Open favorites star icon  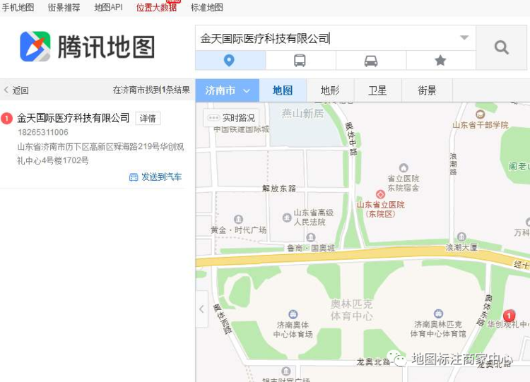click(440, 61)
